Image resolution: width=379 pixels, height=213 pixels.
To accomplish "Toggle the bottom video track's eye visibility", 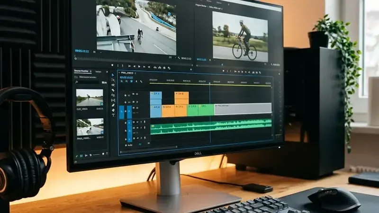I will click(x=137, y=108).
